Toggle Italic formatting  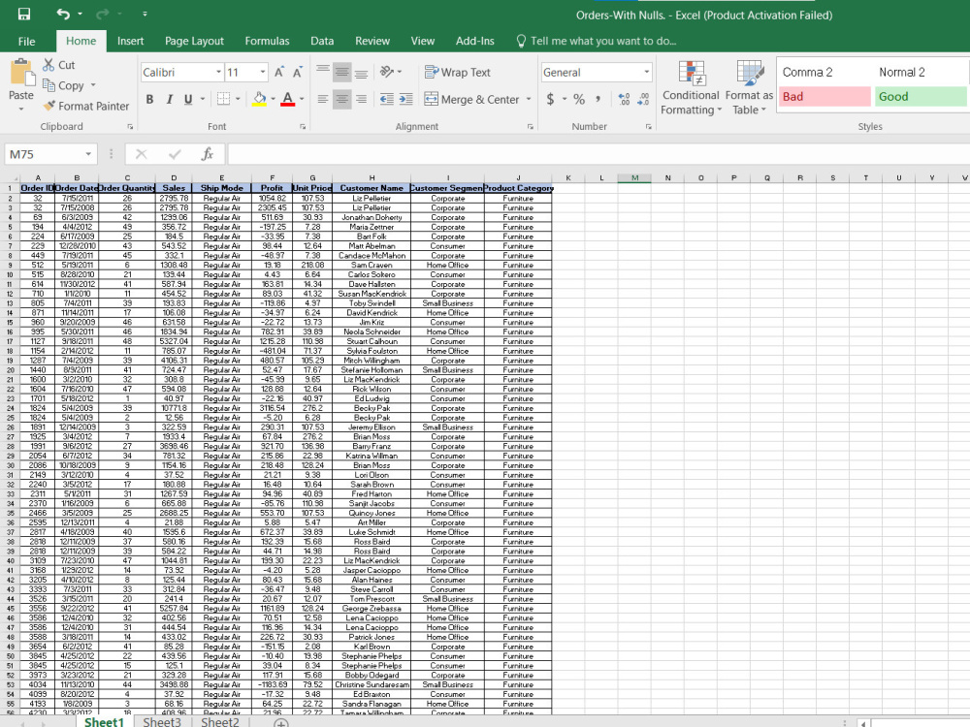coord(169,99)
